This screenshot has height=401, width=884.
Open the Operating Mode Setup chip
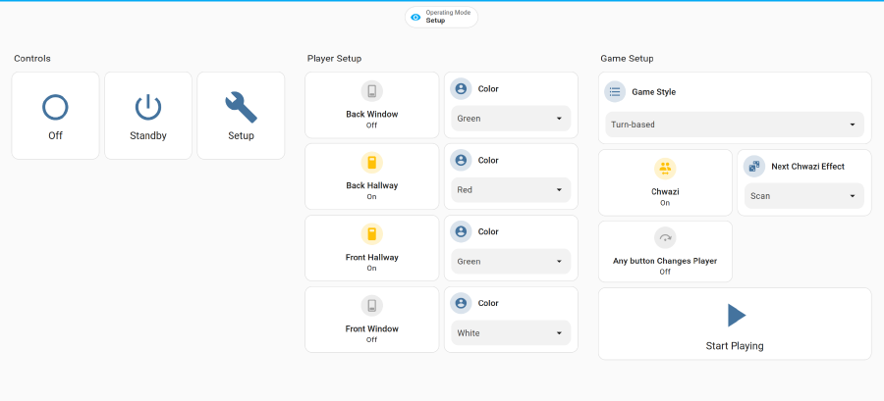441,17
